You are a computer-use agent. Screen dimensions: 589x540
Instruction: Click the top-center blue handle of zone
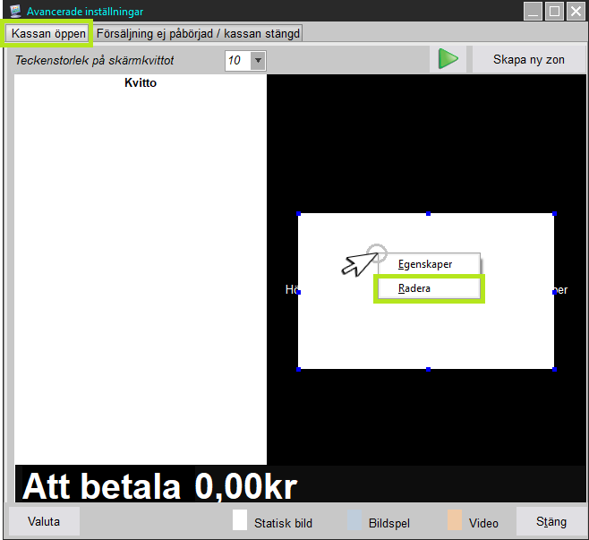(428, 214)
